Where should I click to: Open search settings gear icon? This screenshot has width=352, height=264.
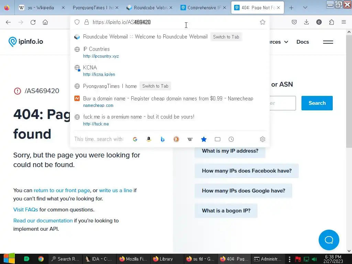click(262, 139)
